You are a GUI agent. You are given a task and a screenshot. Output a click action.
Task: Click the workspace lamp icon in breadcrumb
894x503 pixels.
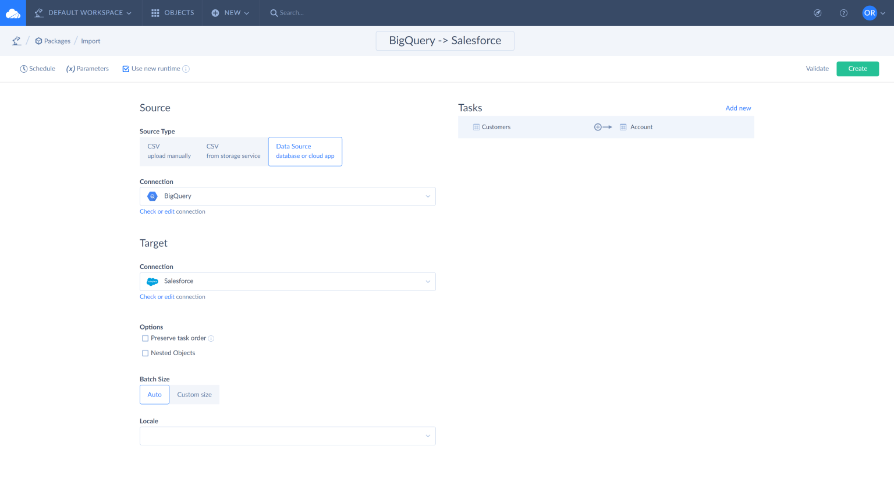(16, 40)
